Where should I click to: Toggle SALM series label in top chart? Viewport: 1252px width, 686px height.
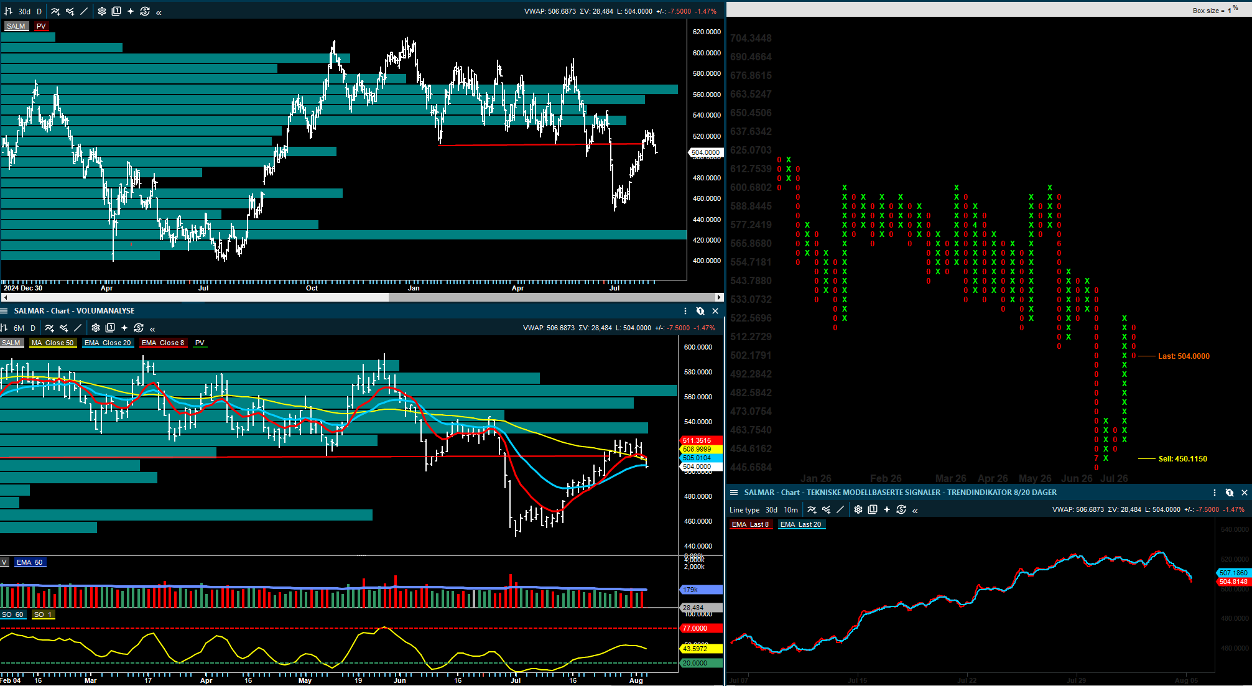(x=16, y=26)
